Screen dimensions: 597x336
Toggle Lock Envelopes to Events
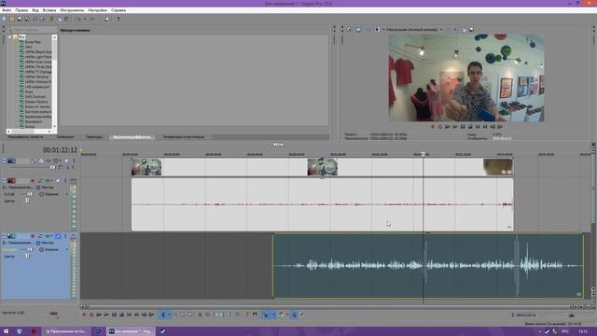[x=295, y=315]
